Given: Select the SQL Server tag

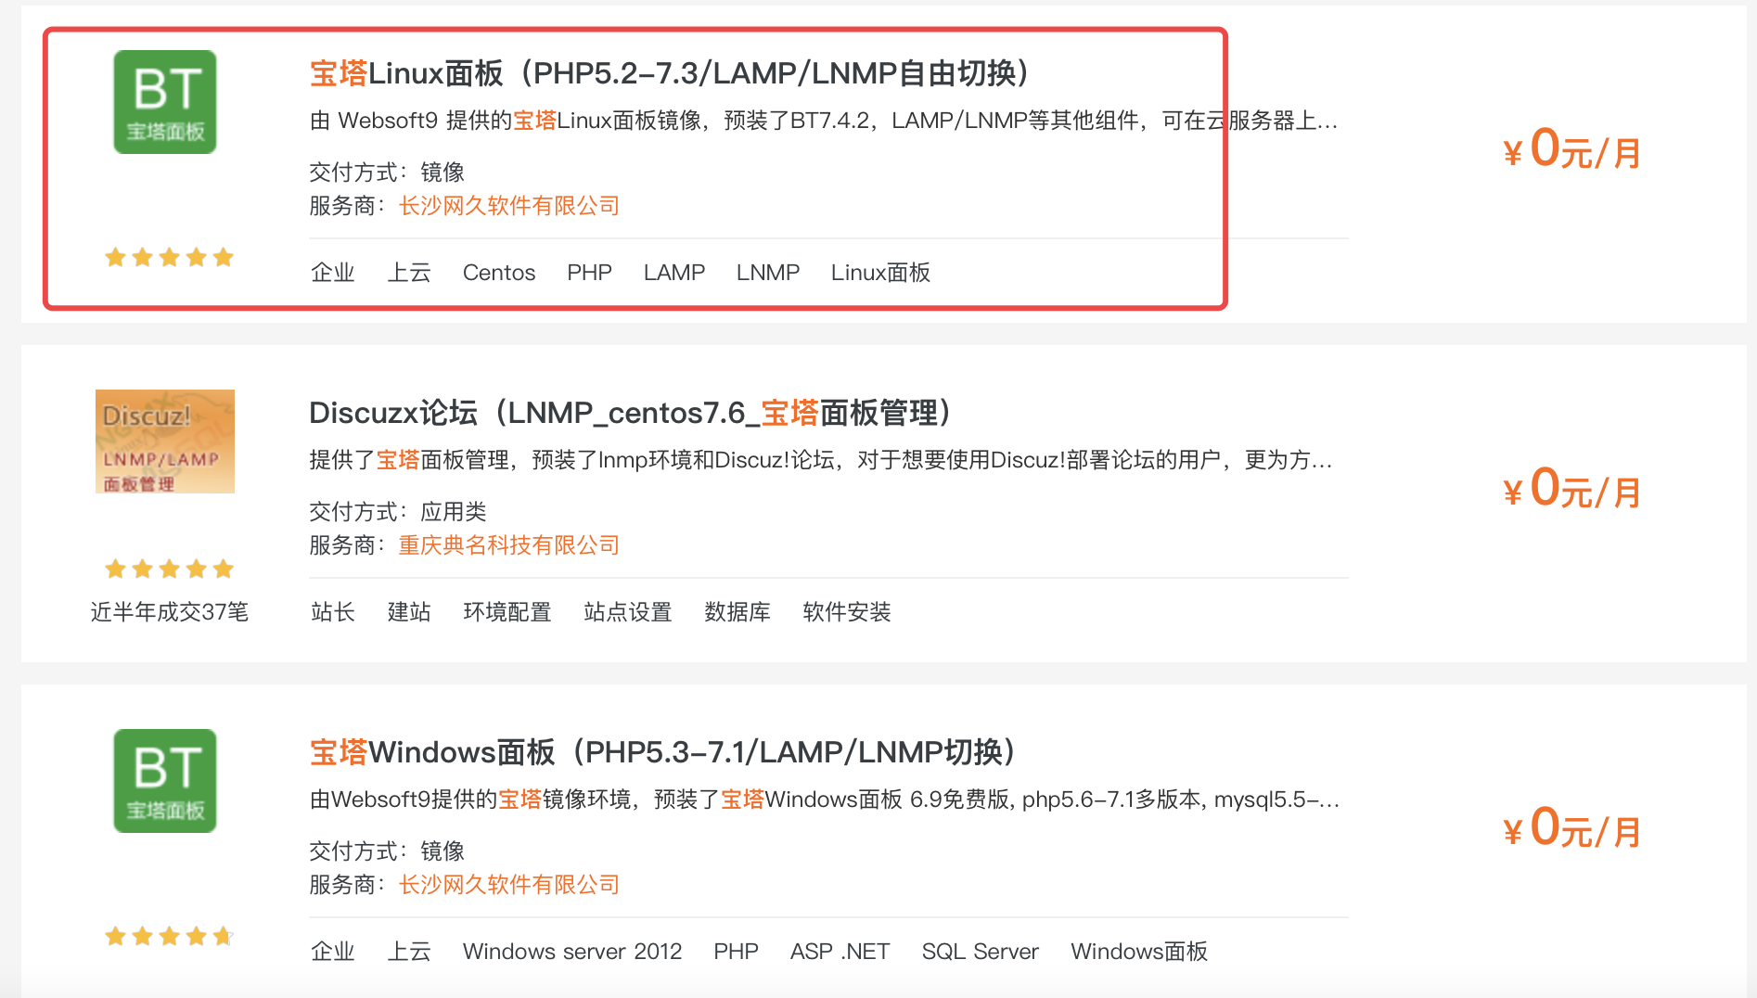Looking at the screenshot, I should [981, 952].
